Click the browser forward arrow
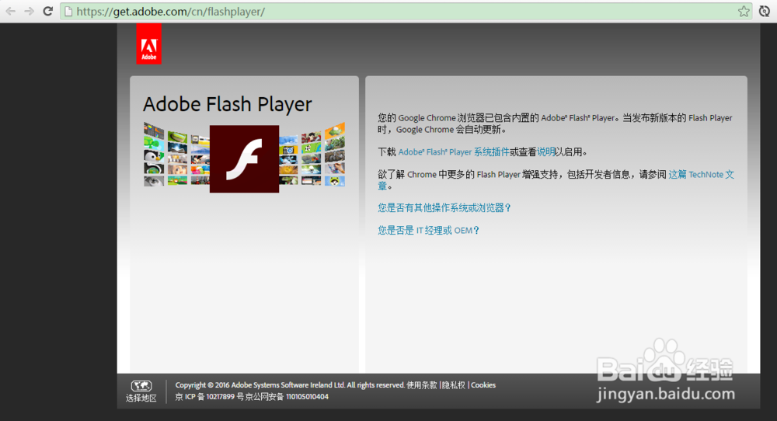Screen dimensions: 777x421 tap(30, 11)
